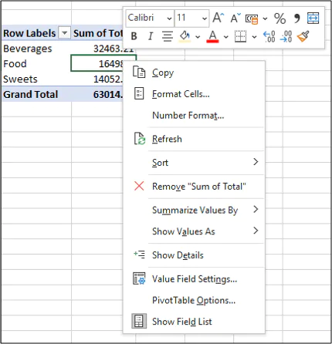This screenshot has width=332, height=344.
Task: Click the selected Food value cell
Action: [x=98, y=63]
